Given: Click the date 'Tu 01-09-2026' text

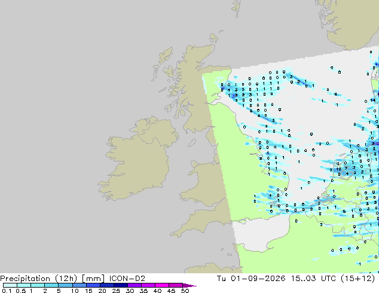Looking at the screenshot, I should [x=251, y=279].
